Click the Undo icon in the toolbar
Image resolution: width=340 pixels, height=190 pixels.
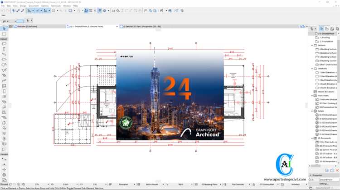tap(3, 10)
